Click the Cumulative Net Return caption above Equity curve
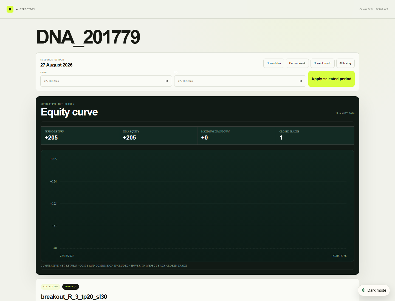The width and height of the screenshot is (395, 301). [57, 104]
